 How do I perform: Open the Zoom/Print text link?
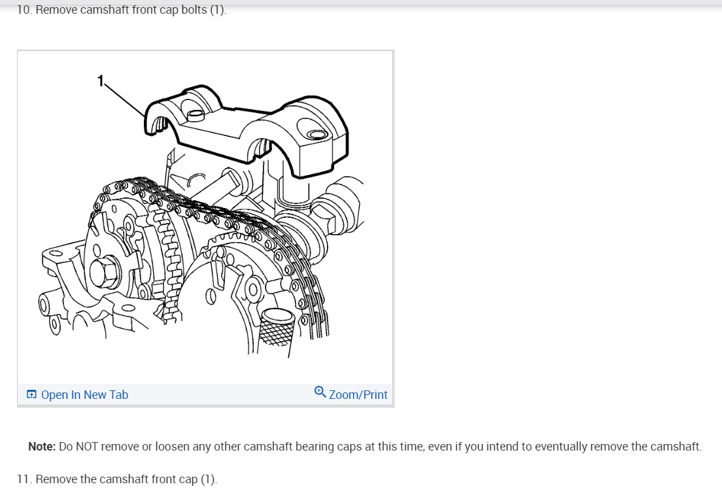pos(358,394)
